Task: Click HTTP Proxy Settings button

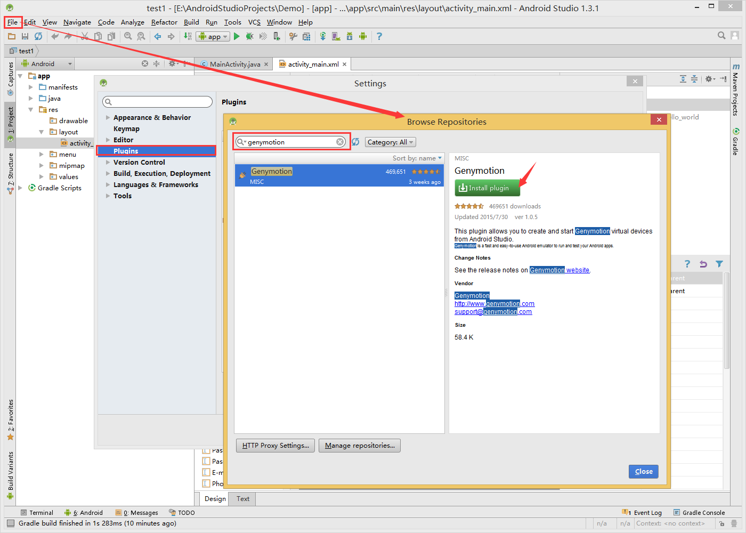Action: pos(275,446)
